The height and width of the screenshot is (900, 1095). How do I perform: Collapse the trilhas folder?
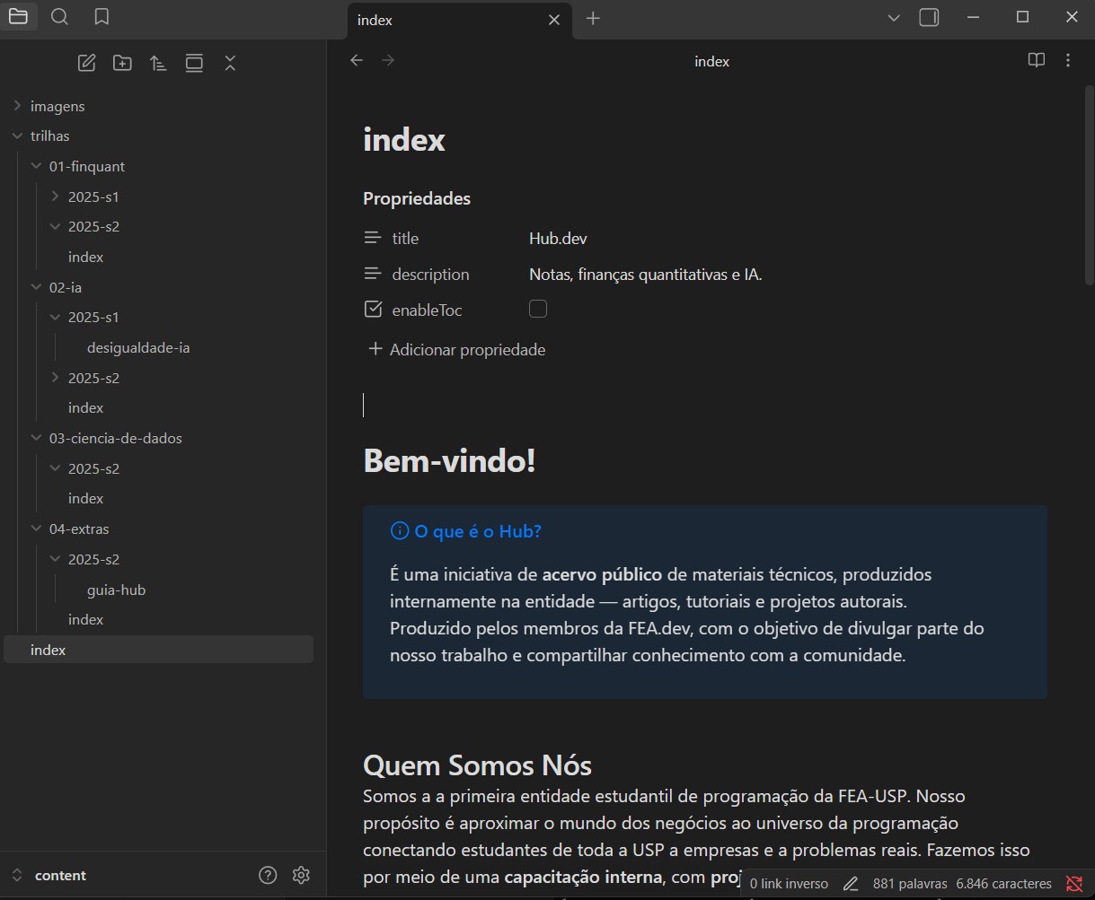coord(18,135)
